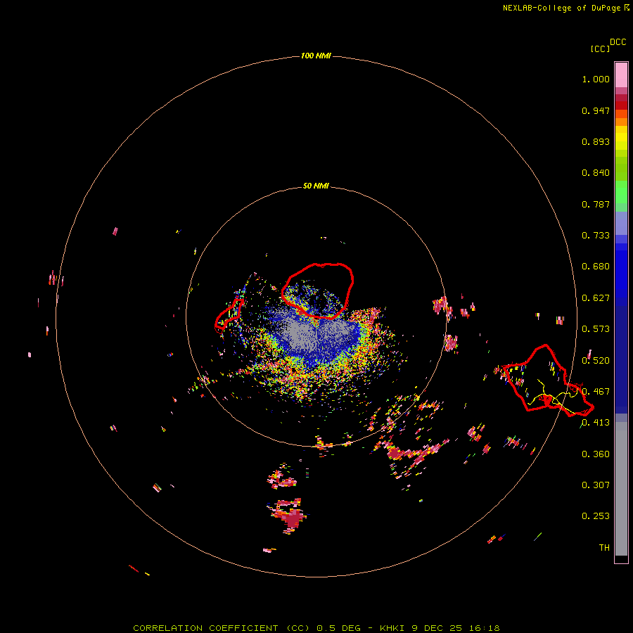
Task: Select the 0.787 scale value
Action: click(596, 204)
